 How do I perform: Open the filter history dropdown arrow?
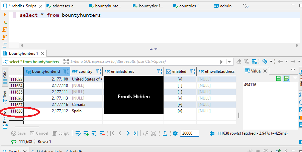[x=229, y=61]
